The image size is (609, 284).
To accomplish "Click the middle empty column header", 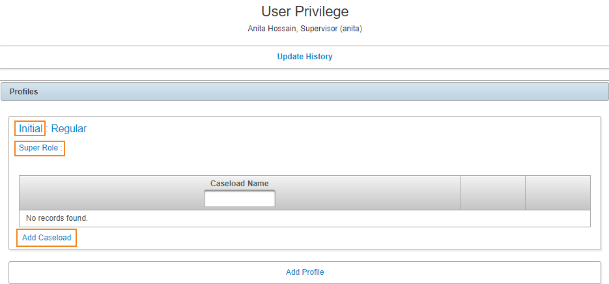I will point(492,193).
